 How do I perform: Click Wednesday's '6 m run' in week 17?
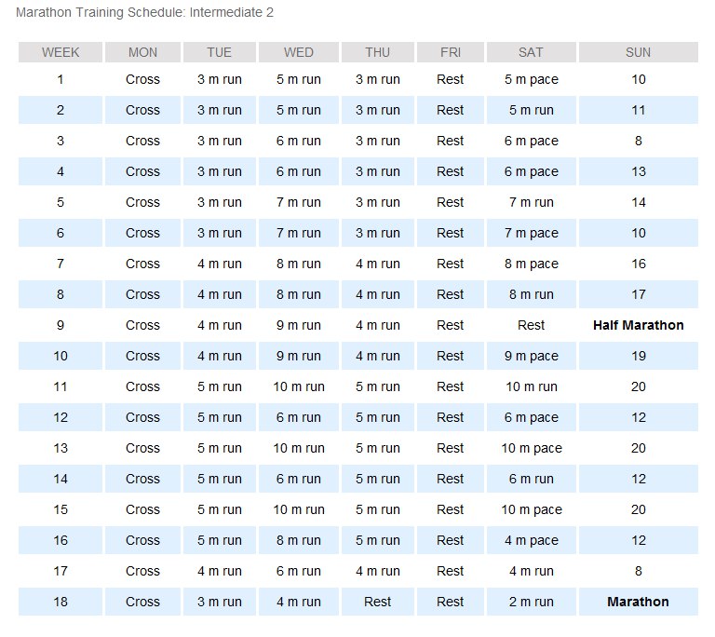299,571
